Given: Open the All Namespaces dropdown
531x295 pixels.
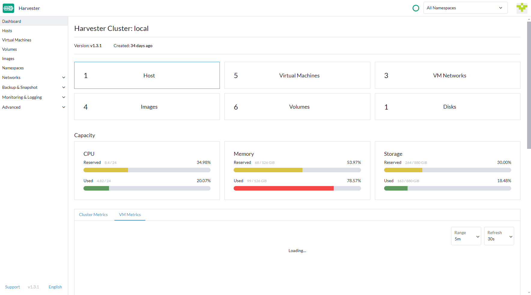Looking at the screenshot, I should point(465,8).
